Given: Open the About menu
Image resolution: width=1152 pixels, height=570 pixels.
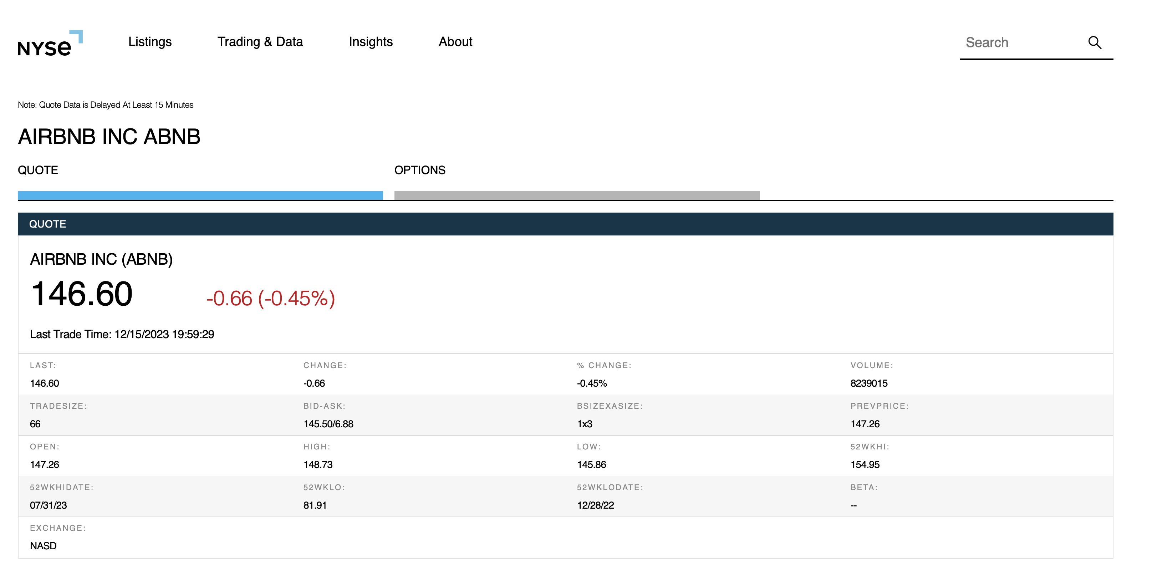Looking at the screenshot, I should tap(455, 42).
